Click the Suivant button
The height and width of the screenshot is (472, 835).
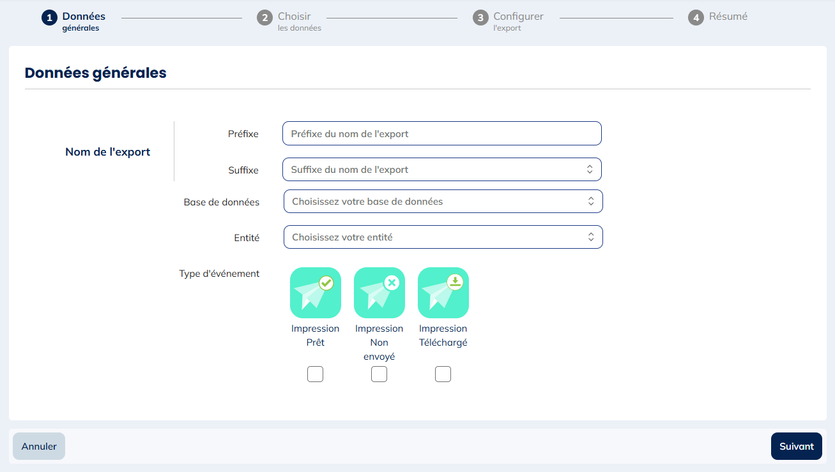coord(796,446)
